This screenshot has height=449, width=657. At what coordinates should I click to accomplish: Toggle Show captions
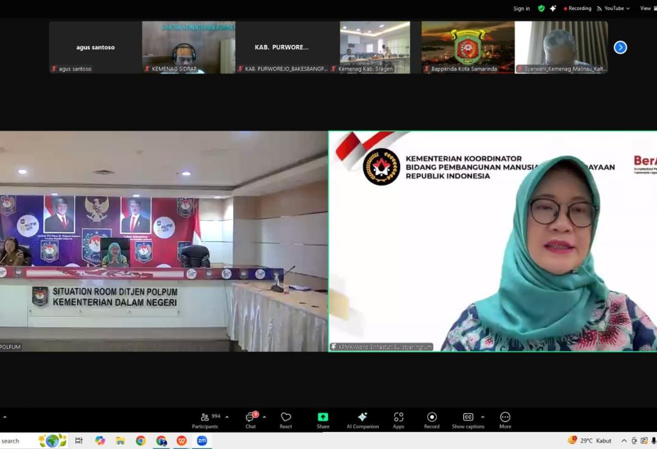click(x=468, y=419)
